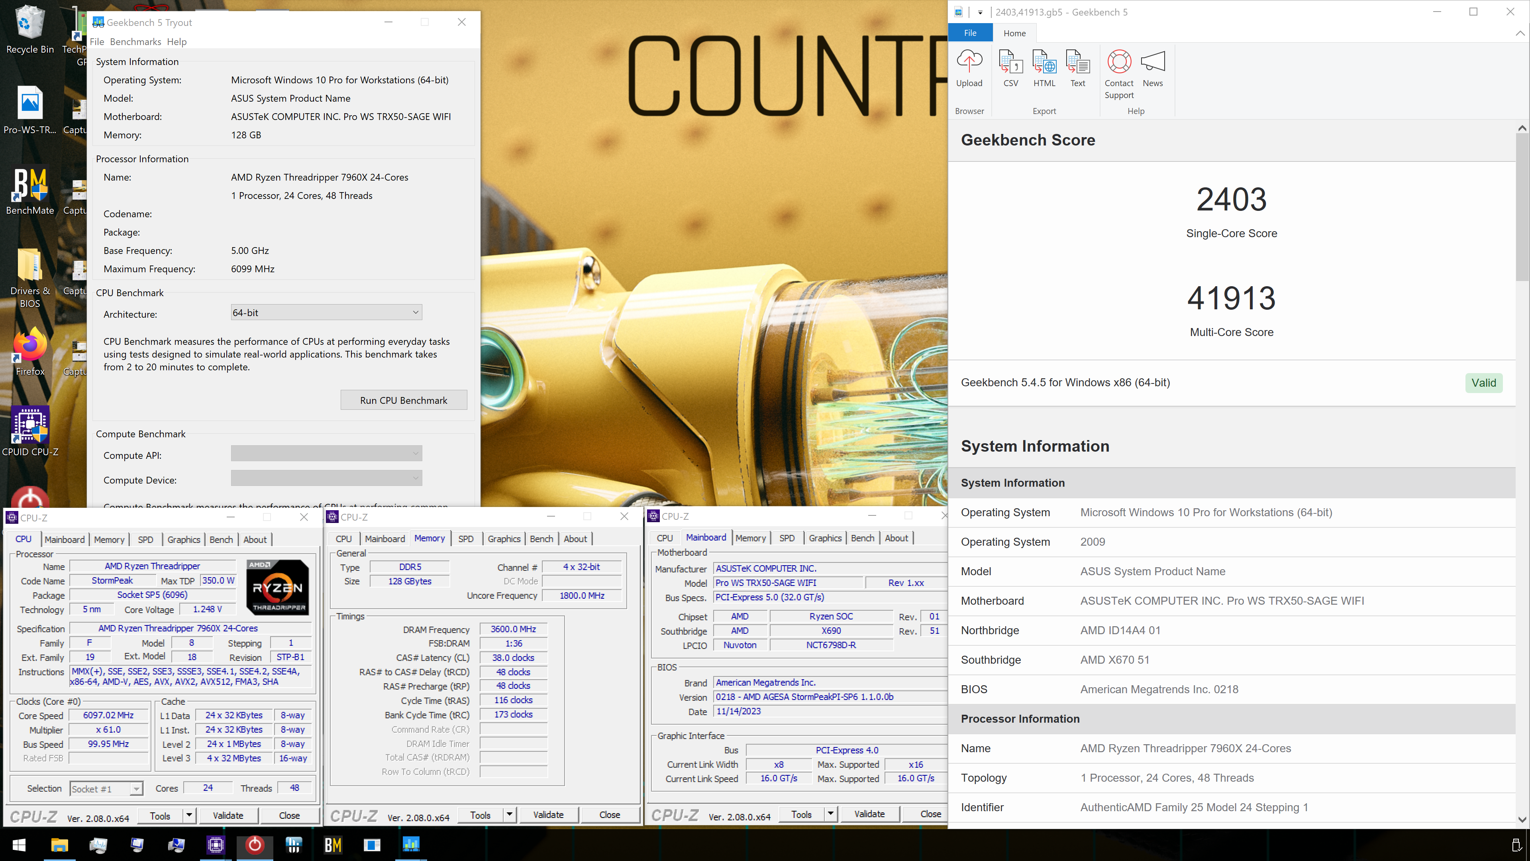The image size is (1530, 861).
Task: Open Graphics tab in first CPU-Z window
Action: tap(184, 540)
